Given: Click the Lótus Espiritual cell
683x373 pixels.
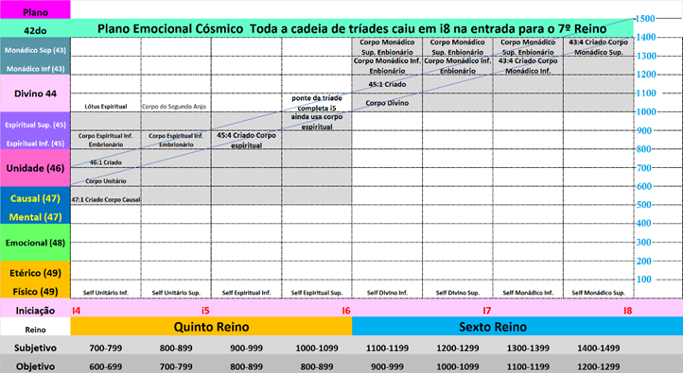Looking at the screenshot, I should click(x=106, y=106).
